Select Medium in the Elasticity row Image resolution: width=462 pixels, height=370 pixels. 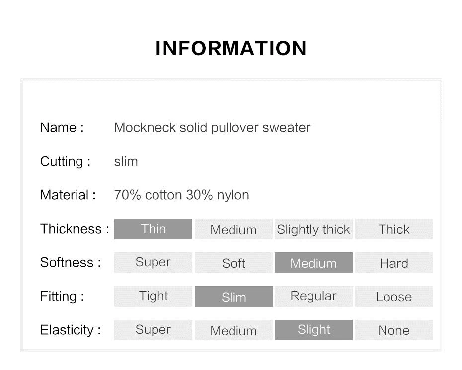pos(233,330)
